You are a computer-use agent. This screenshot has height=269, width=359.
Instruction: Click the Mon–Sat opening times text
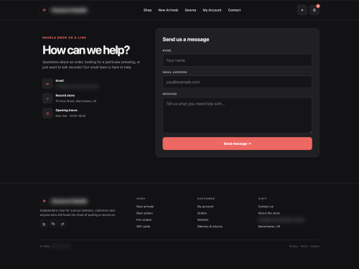70,116
